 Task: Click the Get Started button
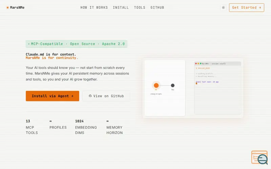[x=247, y=7]
